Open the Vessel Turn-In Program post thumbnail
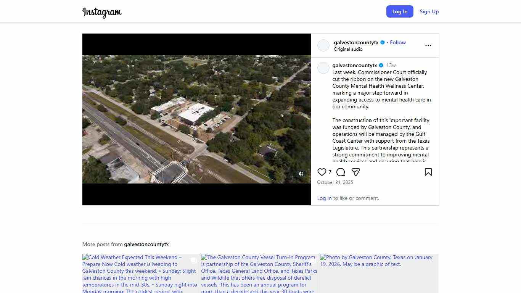This screenshot has width=521, height=293. coord(259,273)
